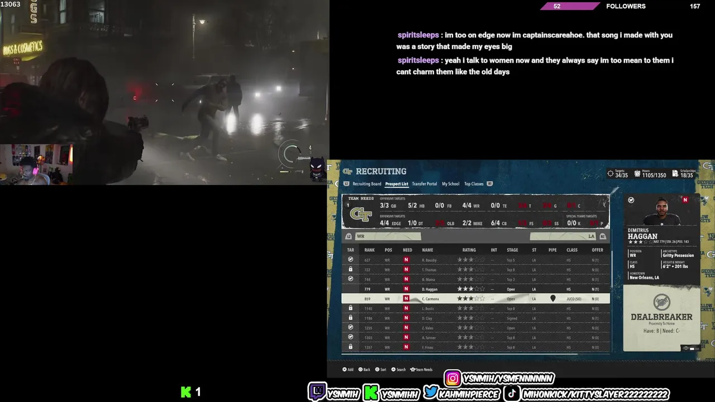Toggle target mark for Z. Vales
715x402 pixels.
(x=351, y=328)
